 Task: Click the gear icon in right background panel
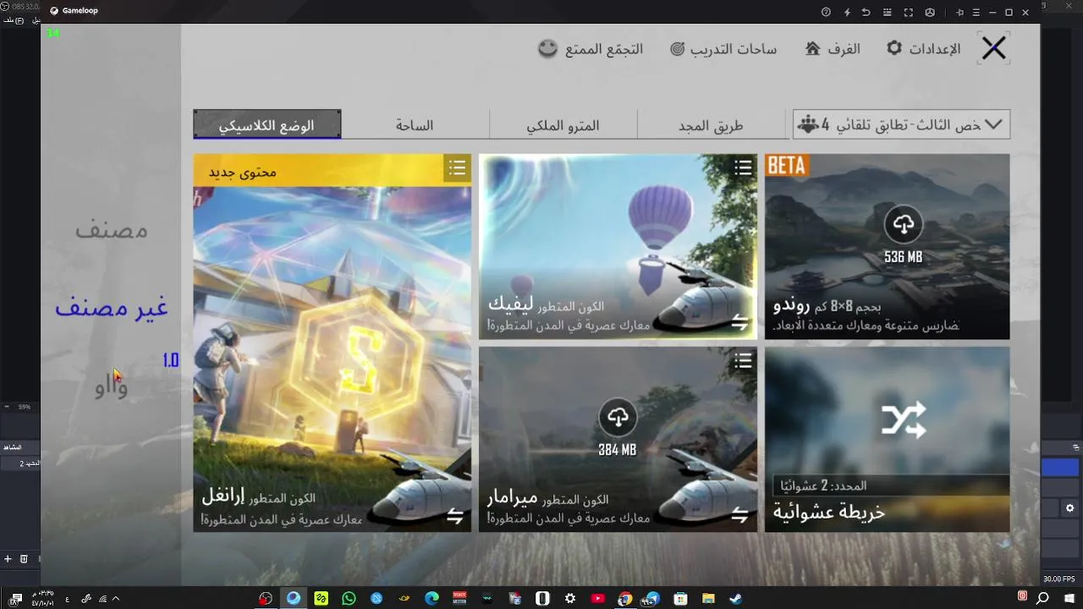click(1069, 508)
